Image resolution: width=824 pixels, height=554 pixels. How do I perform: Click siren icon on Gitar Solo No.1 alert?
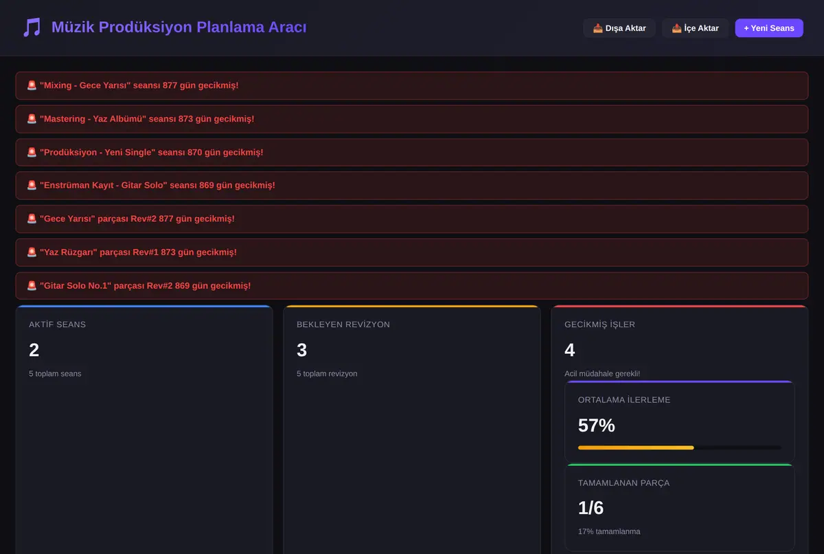32,285
